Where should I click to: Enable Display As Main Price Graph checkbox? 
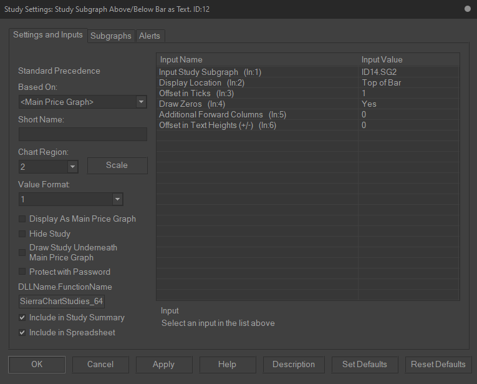[22, 219]
